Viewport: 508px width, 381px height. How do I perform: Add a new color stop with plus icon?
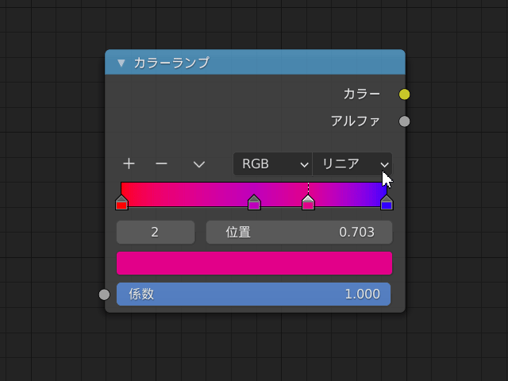129,164
